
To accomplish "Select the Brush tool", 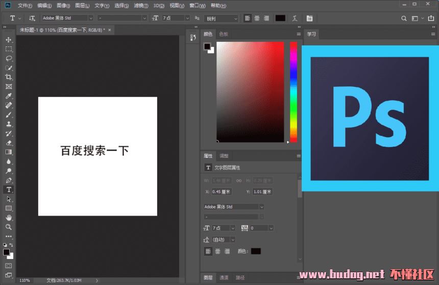I will coord(9,114).
